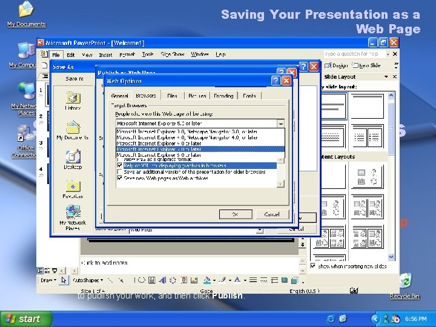Screen dimensions: 436x327
Task: Choose the highlighted Internet Explorer list option
Action: click(200, 149)
